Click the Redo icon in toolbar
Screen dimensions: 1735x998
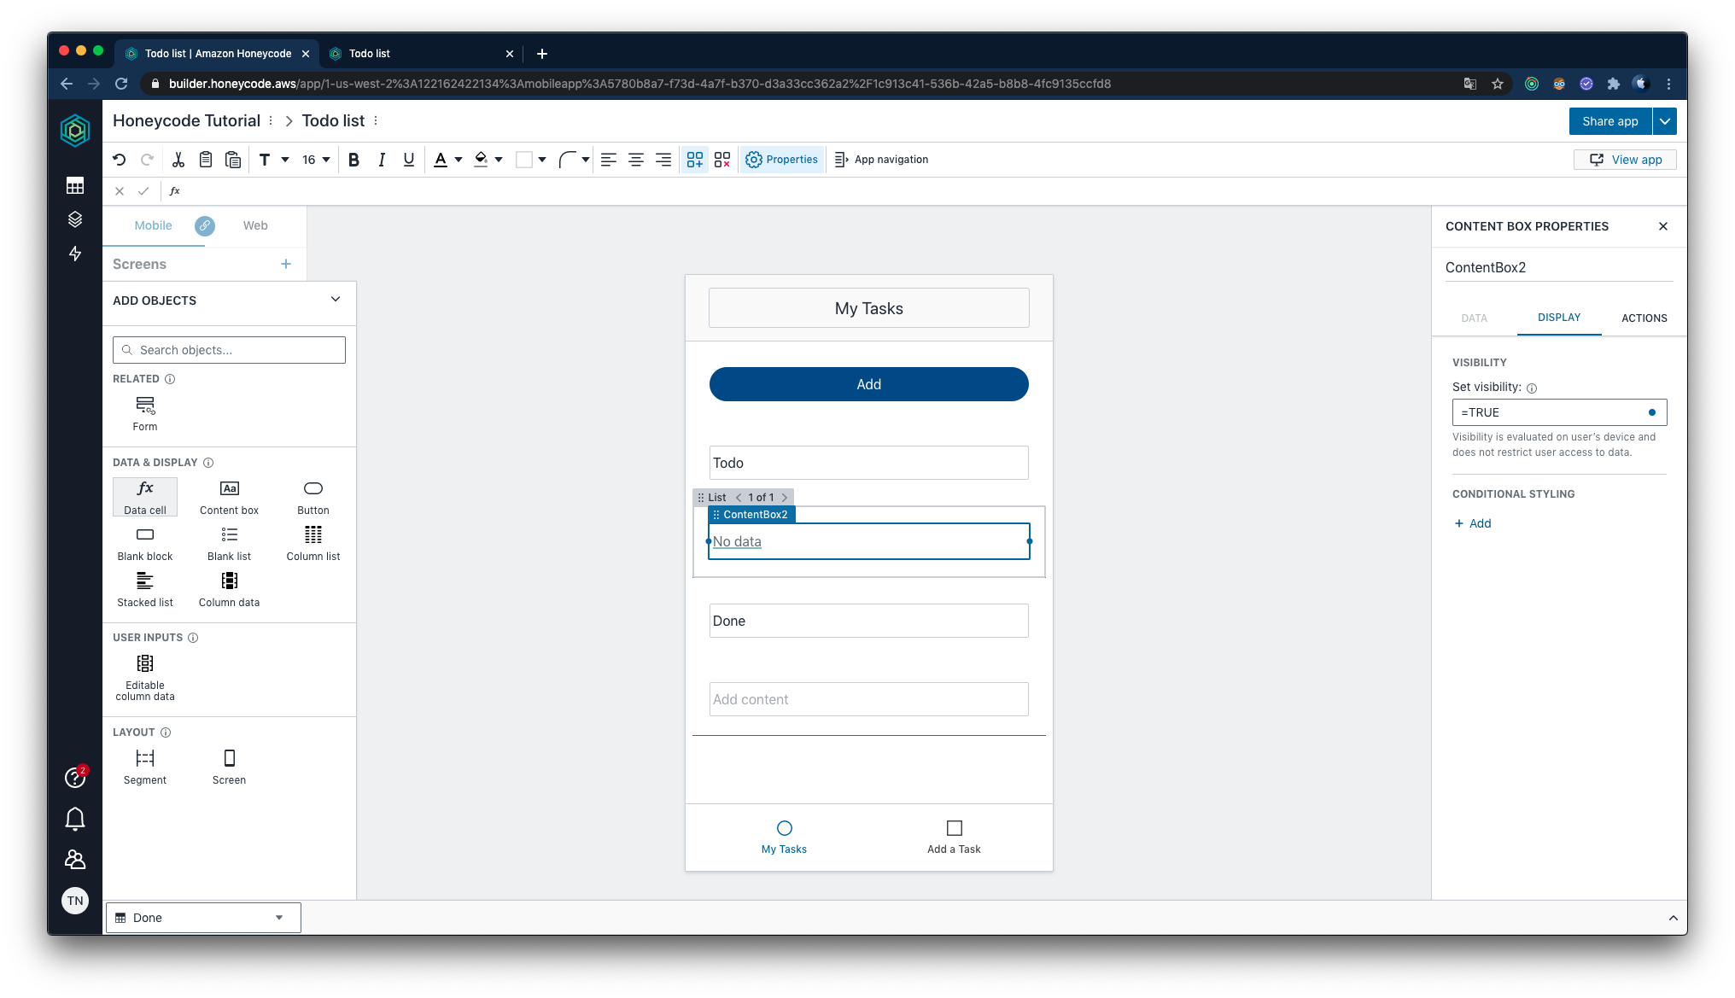point(147,160)
